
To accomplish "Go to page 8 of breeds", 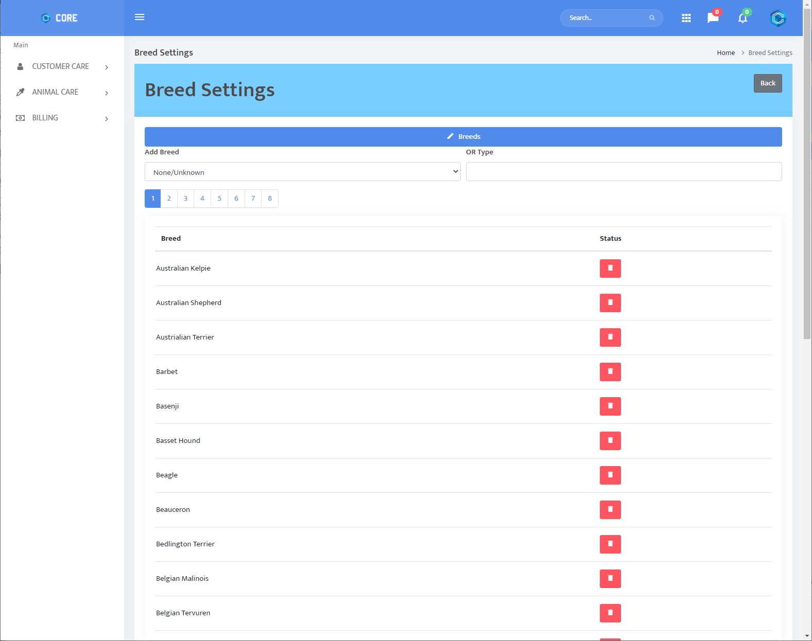I will (270, 199).
